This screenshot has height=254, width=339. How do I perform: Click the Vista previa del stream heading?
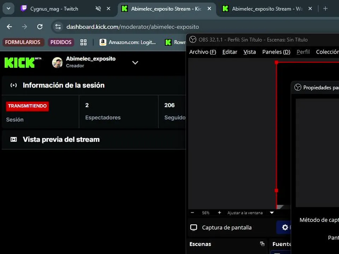click(x=61, y=140)
